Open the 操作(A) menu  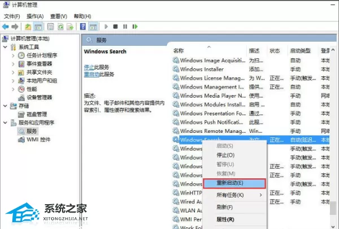point(35,16)
